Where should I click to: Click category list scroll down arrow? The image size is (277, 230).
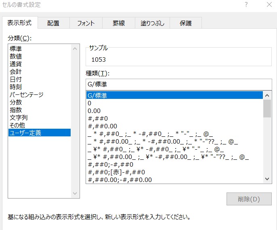75,193
